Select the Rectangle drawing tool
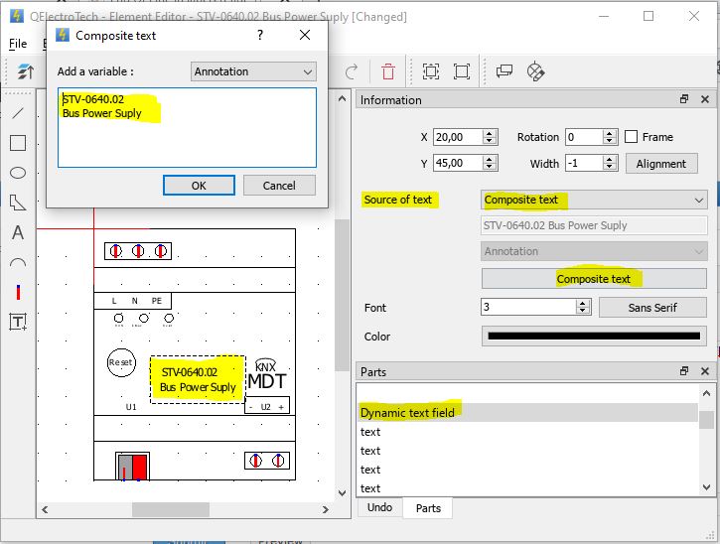 17,142
